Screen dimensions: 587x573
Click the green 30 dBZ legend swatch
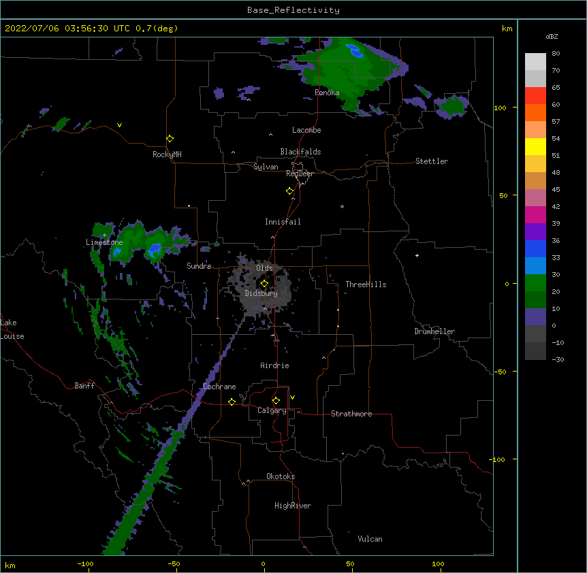click(x=535, y=283)
